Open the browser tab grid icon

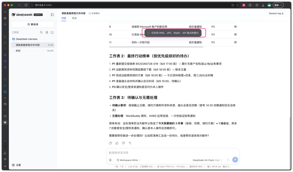(x=233, y=5)
